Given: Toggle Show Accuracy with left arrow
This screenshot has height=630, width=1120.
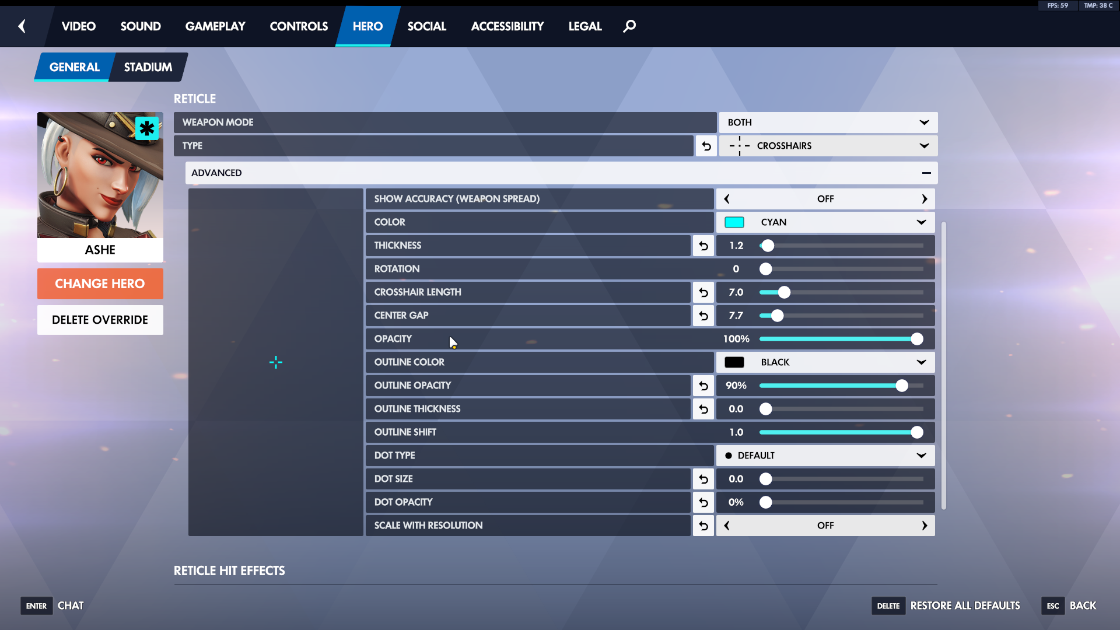Looking at the screenshot, I should (x=727, y=199).
